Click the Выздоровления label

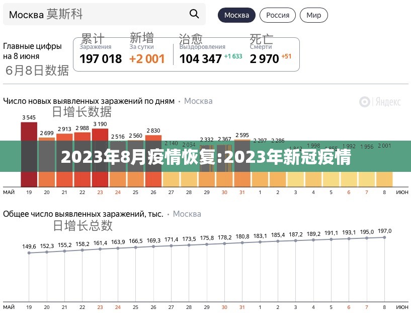click(x=202, y=47)
